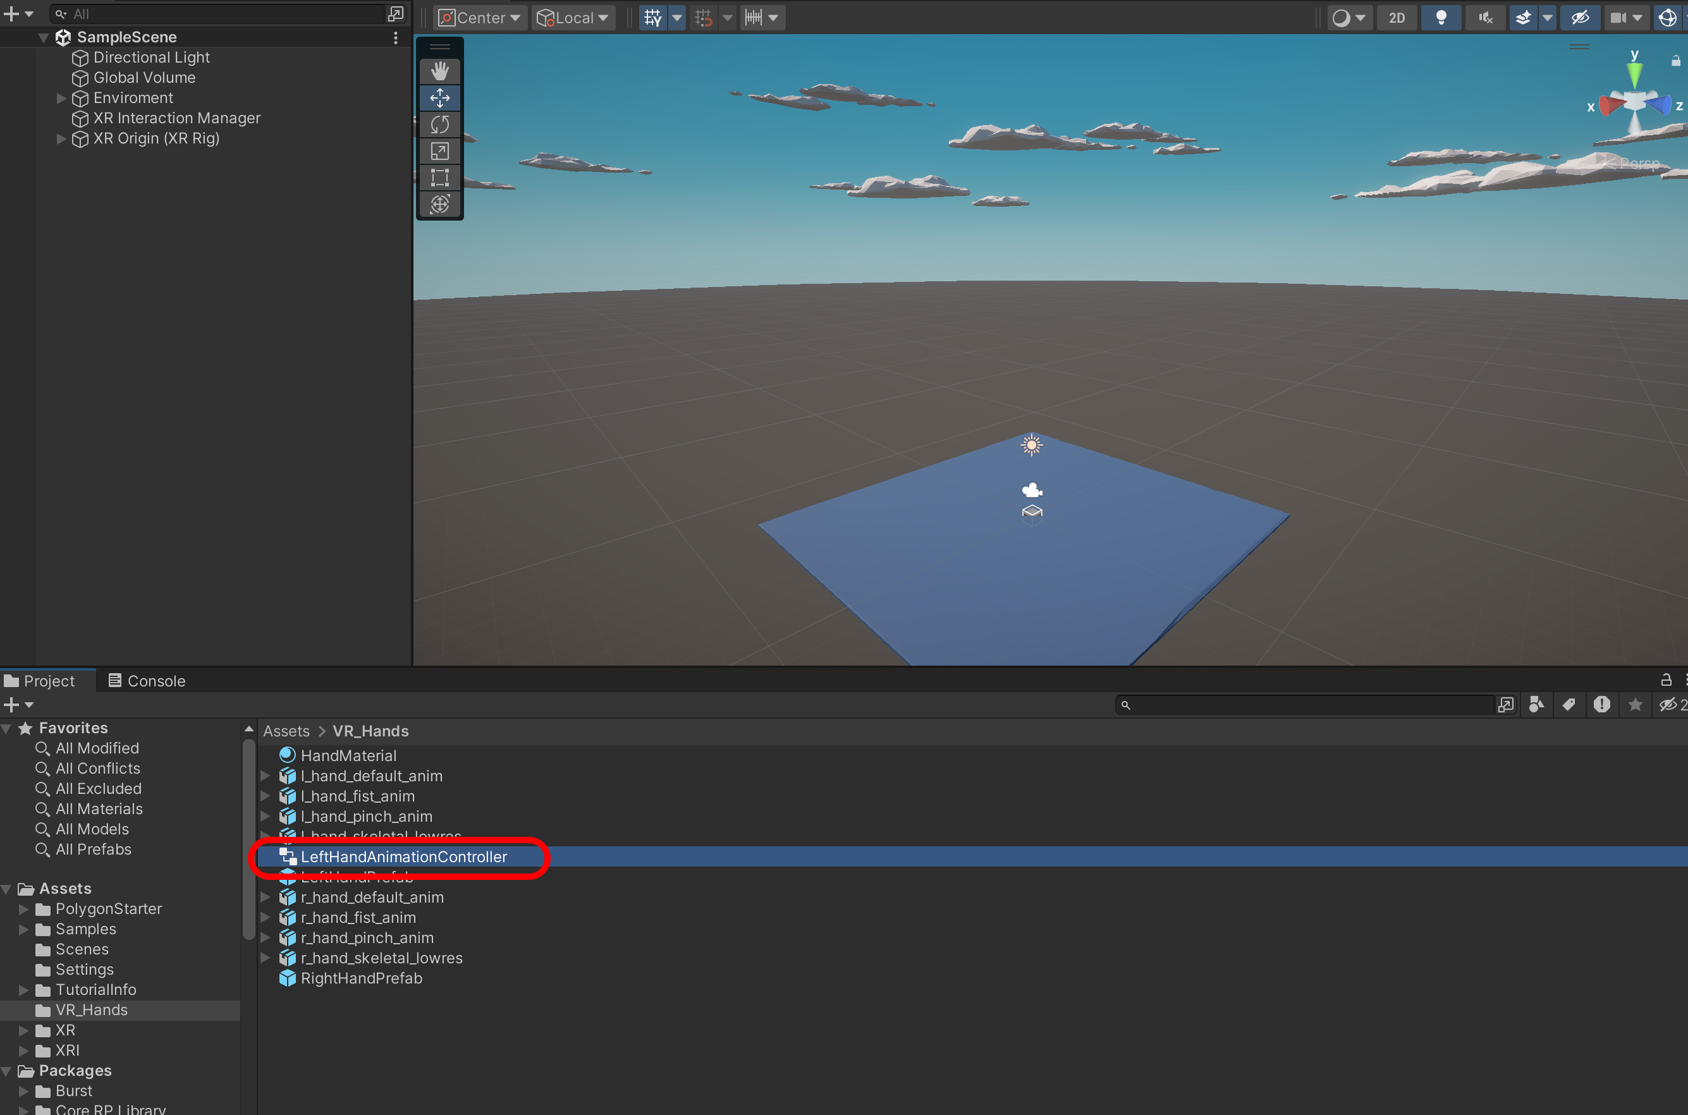Expand XR Origin (XR Rig) hierarchy item
1688x1115 pixels.
point(61,138)
